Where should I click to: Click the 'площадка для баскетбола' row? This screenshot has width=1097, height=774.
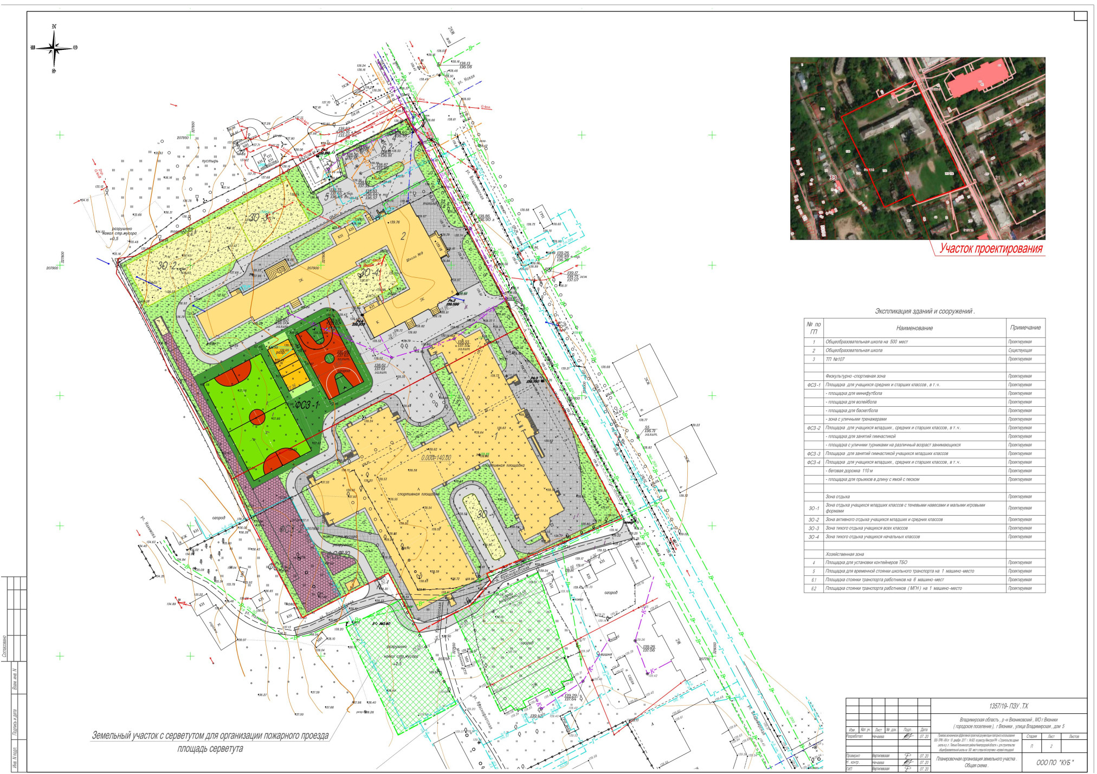click(x=924, y=411)
